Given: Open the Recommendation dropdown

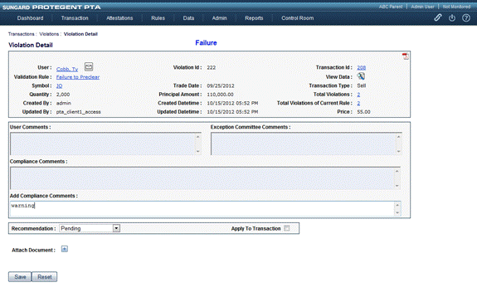Looking at the screenshot, I should [90, 228].
